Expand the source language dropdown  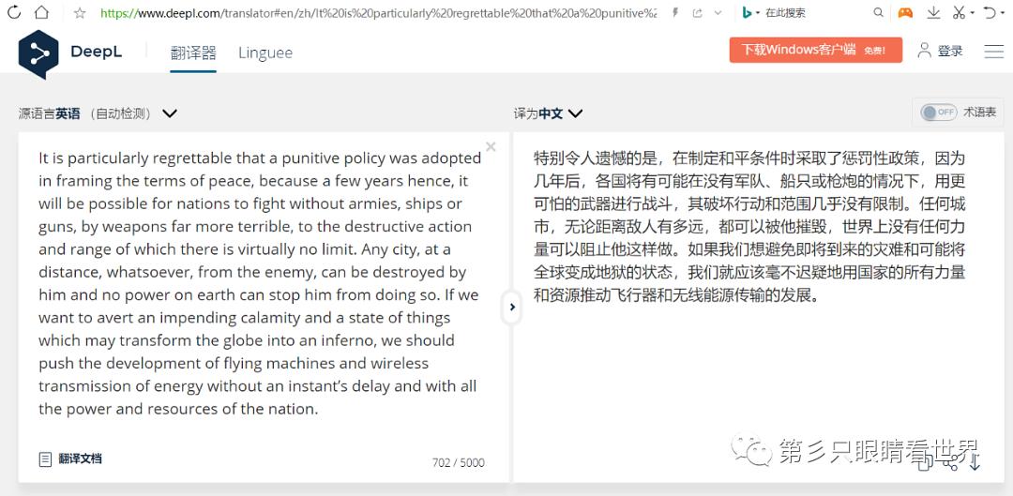pyautogui.click(x=170, y=113)
